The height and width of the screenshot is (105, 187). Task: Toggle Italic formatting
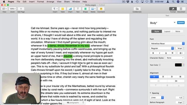coord(160,53)
